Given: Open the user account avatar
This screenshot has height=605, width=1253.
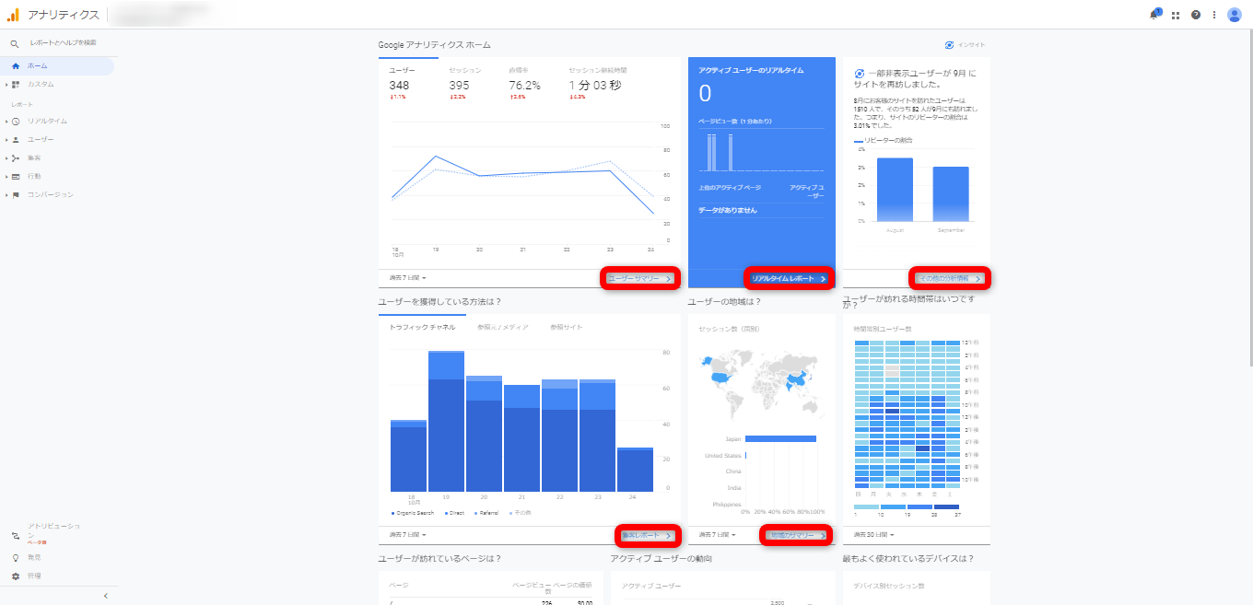Looking at the screenshot, I should click(x=1235, y=15).
